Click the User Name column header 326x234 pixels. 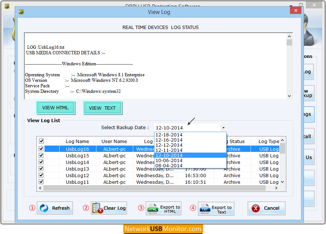(114, 141)
